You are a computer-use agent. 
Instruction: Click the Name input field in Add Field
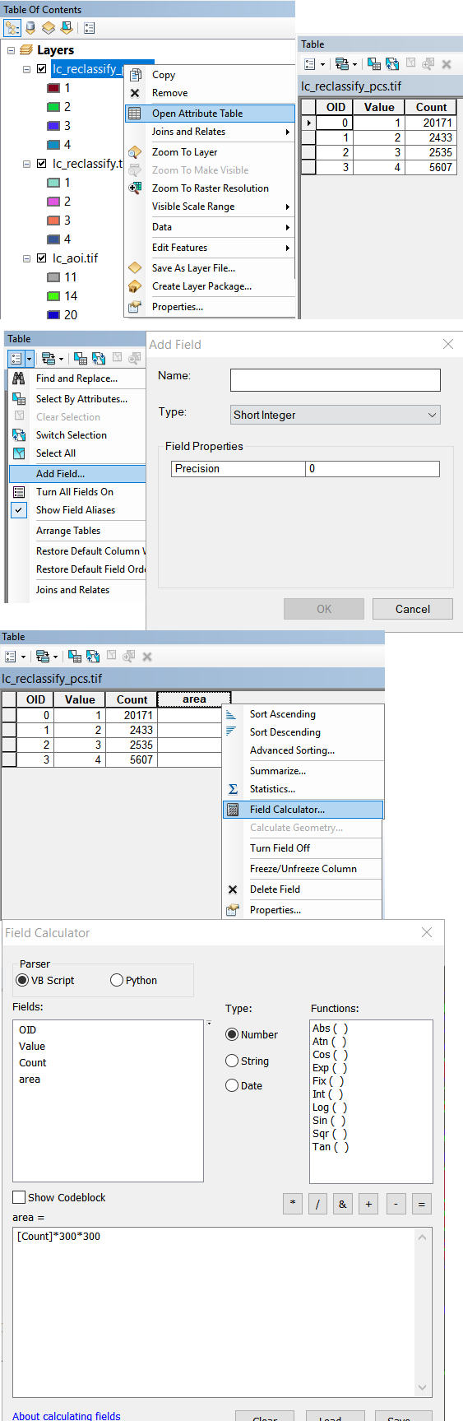tap(336, 379)
